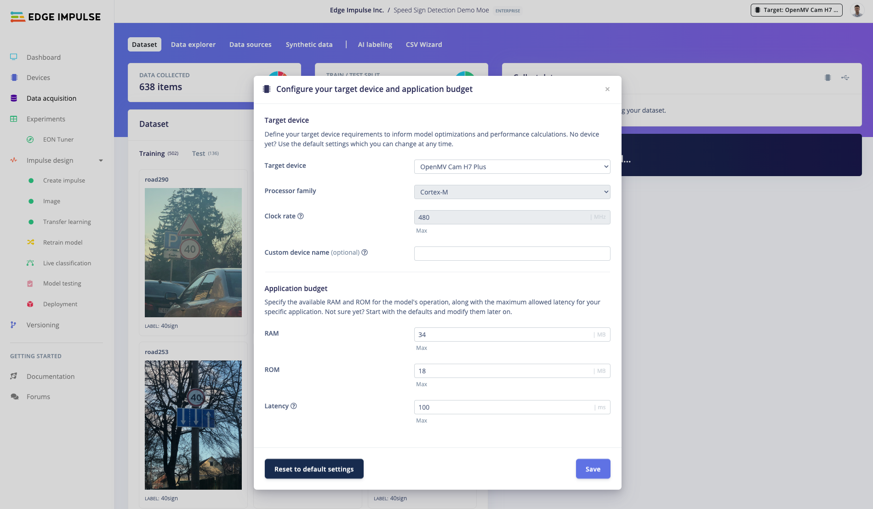873x509 pixels.
Task: Click the Deployment box icon
Action: 30,304
